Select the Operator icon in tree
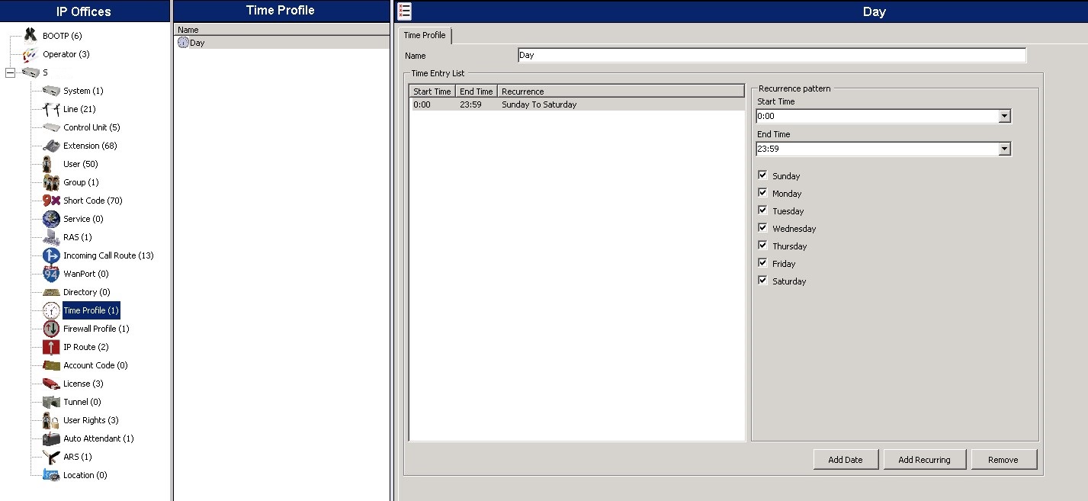The width and height of the screenshot is (1088, 501). [x=30, y=54]
